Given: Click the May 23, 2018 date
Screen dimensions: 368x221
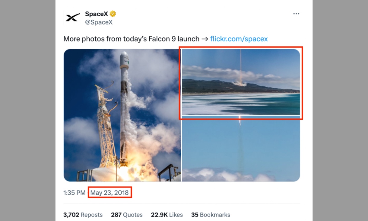Looking at the screenshot, I should [x=109, y=193].
